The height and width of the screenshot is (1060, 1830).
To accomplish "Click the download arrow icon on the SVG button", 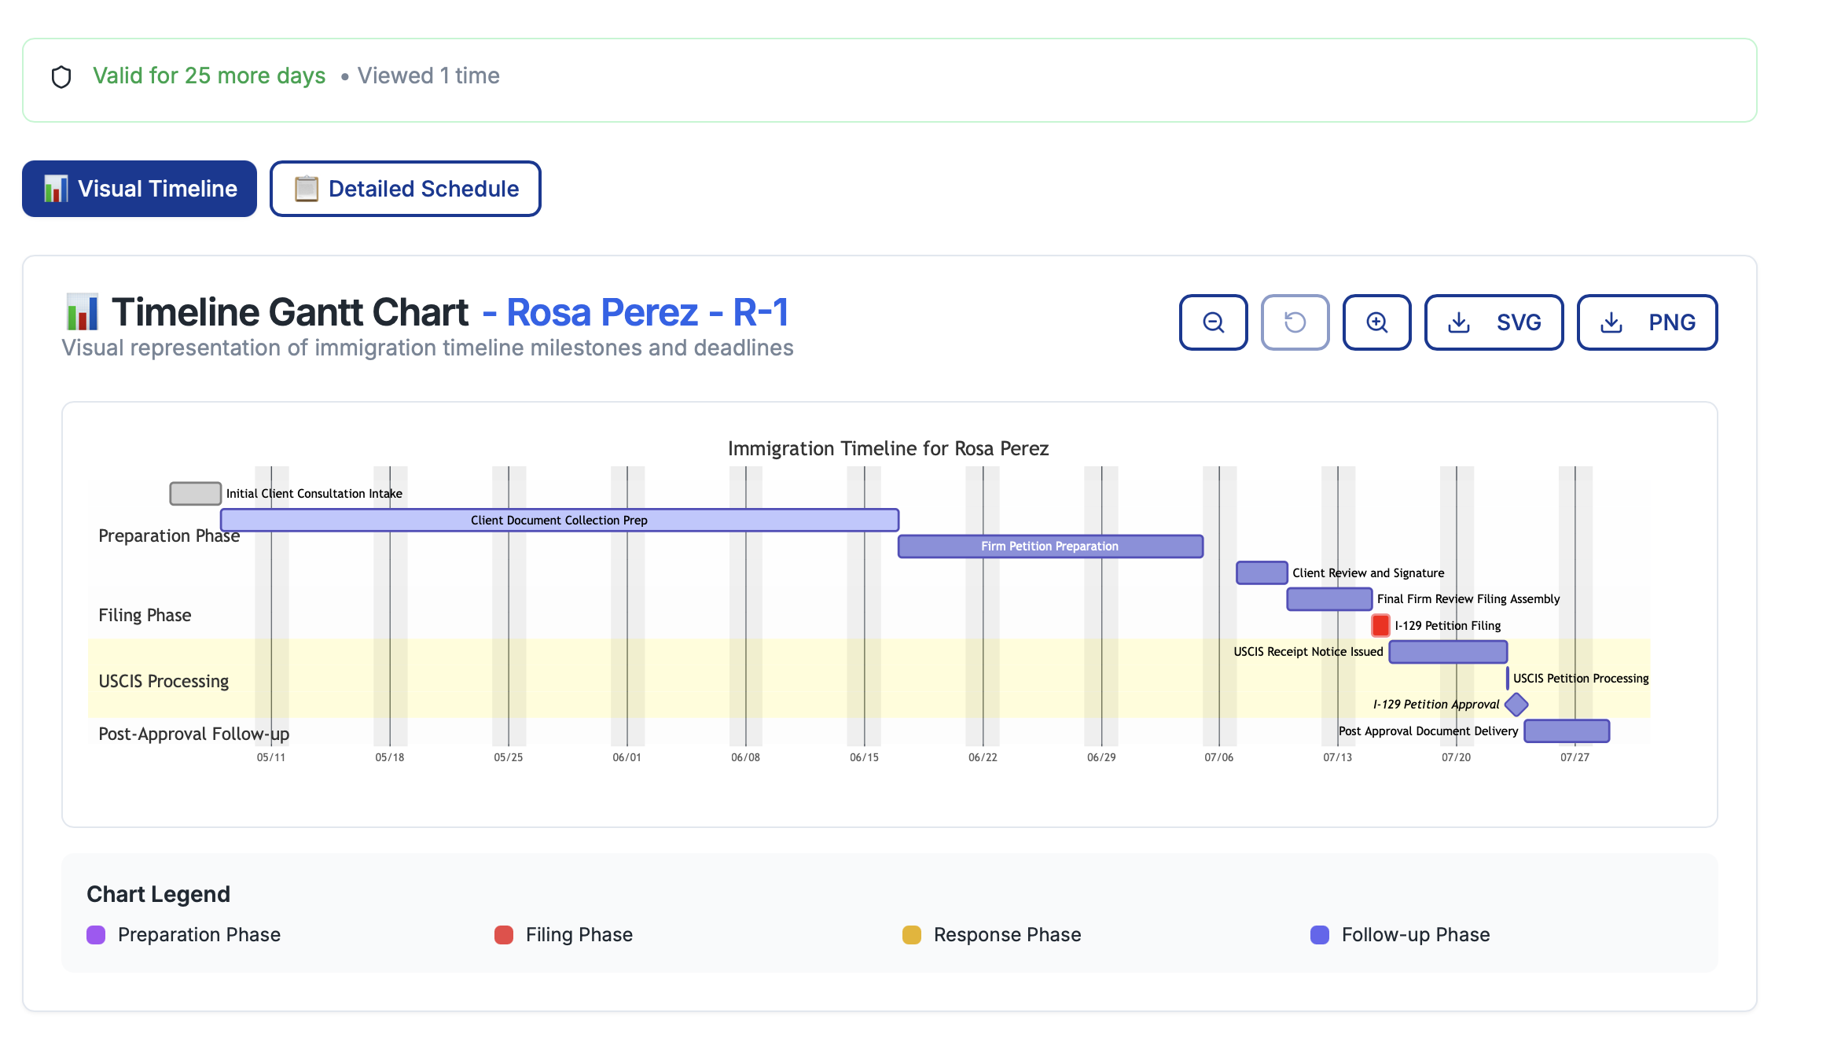I will click(1460, 322).
